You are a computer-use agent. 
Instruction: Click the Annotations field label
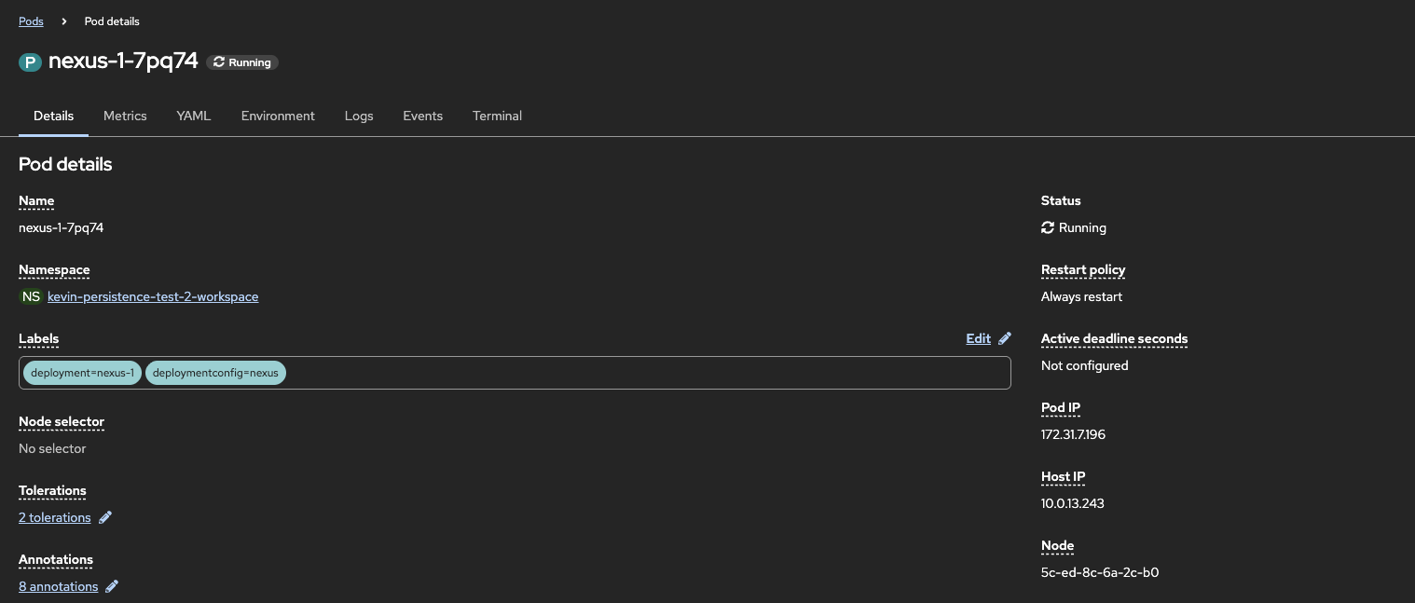tap(56, 559)
